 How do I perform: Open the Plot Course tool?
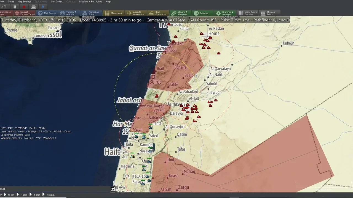pyautogui.click(x=47, y=13)
